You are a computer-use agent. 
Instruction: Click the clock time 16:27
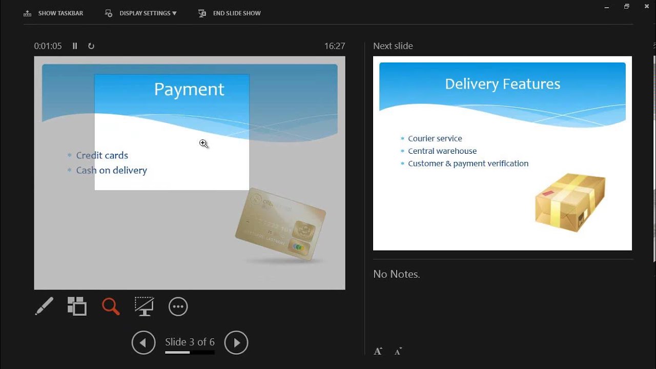(335, 46)
